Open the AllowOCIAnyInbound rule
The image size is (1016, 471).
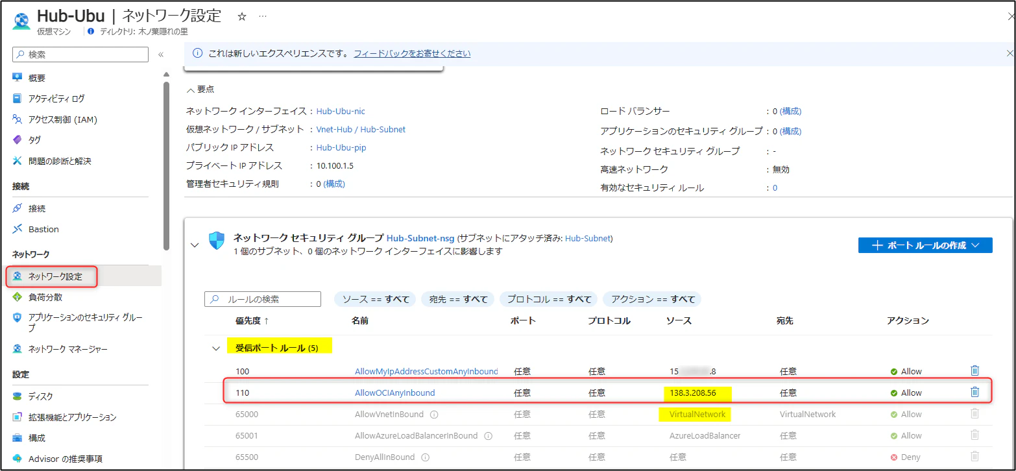[395, 392]
